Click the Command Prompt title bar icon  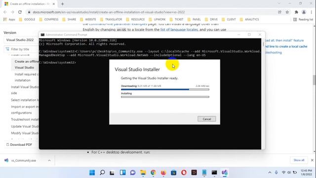point(42,35)
